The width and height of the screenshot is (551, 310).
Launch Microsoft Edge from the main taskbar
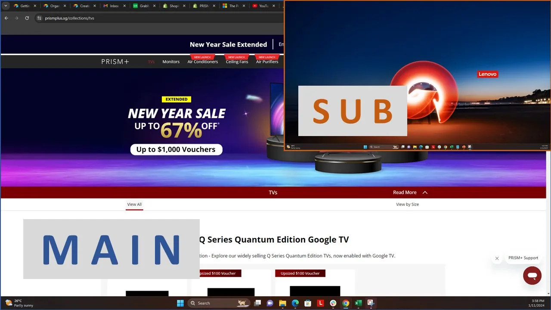295,303
